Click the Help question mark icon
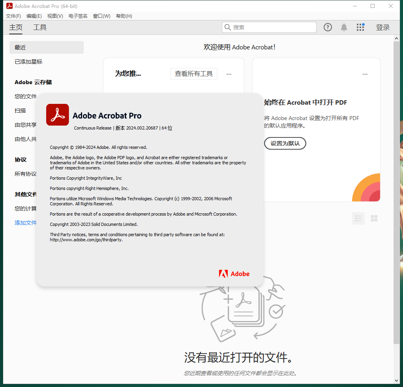The width and height of the screenshot is (403, 387). tap(328, 27)
